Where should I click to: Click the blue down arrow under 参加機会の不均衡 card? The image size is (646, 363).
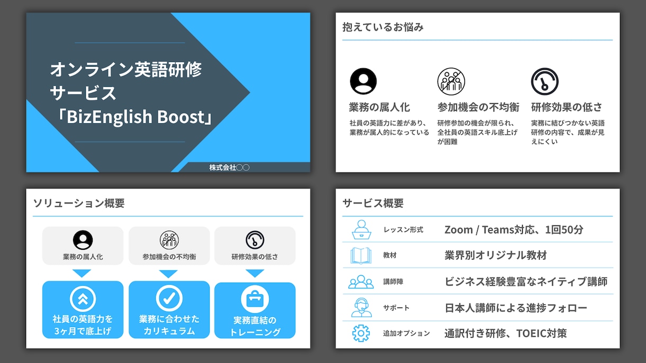click(168, 274)
